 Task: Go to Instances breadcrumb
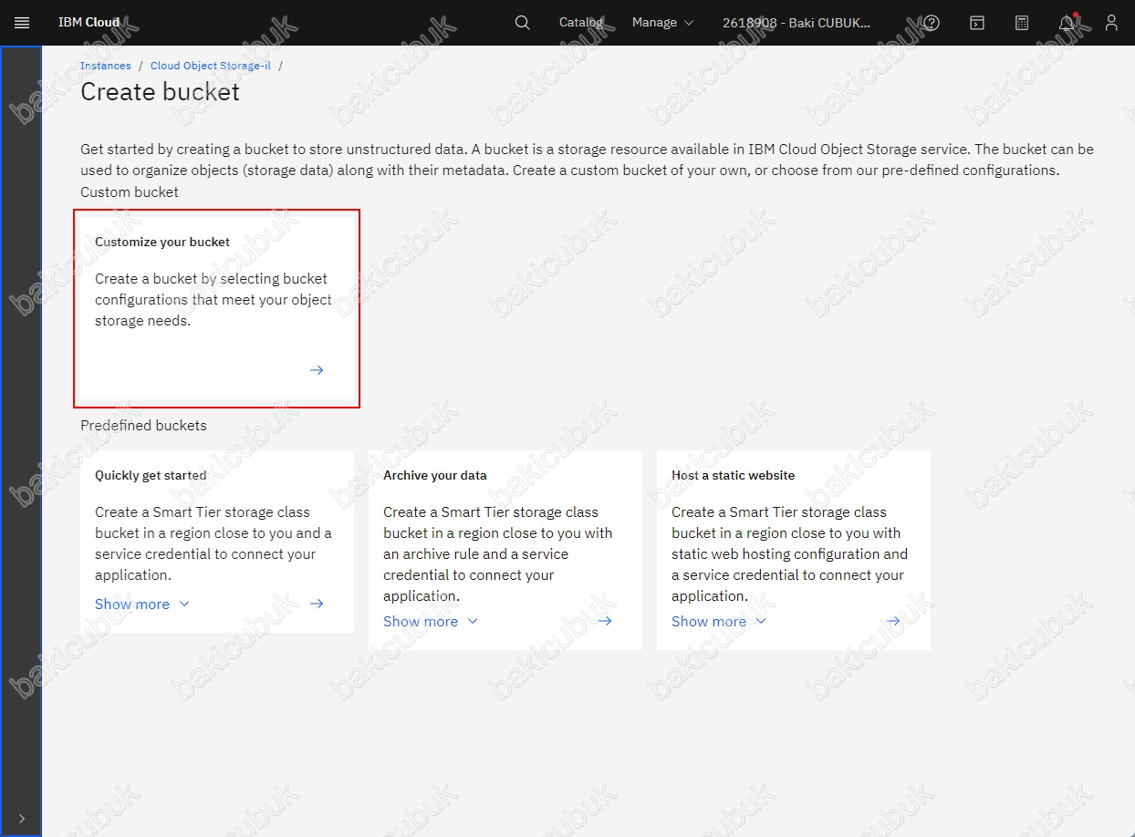tap(106, 66)
